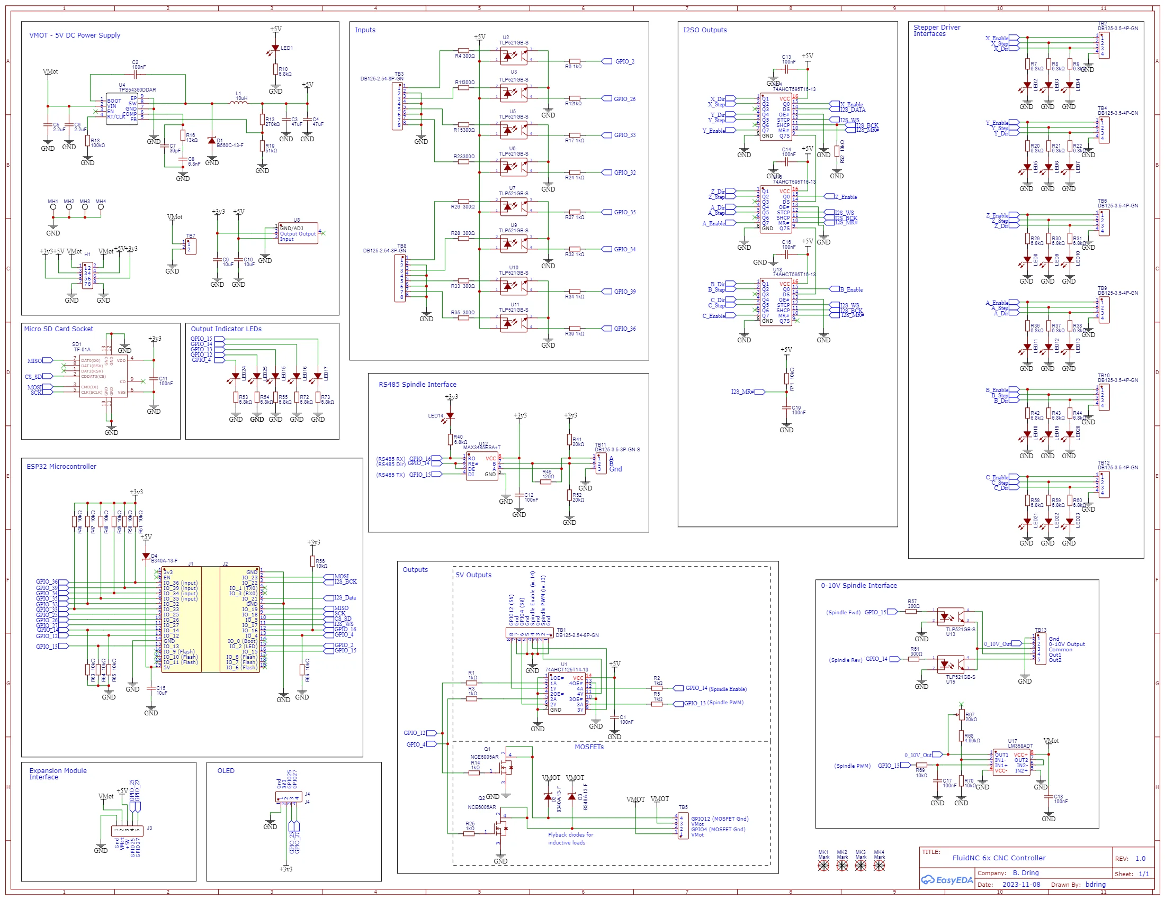1165x900 pixels.
Task: Click the company name 'B. Dring'
Action: tap(1026, 873)
